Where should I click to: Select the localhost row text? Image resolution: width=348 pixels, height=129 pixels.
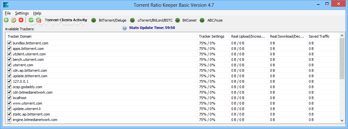pos(19,97)
